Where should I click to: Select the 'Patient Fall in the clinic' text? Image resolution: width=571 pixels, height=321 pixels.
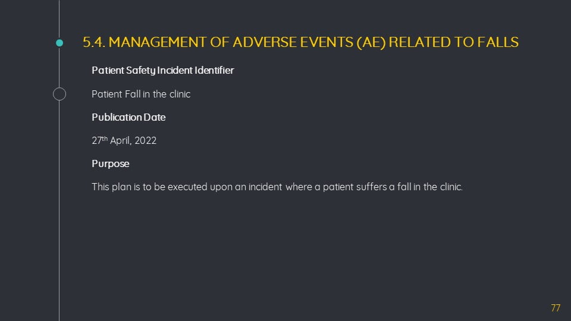tap(141, 94)
